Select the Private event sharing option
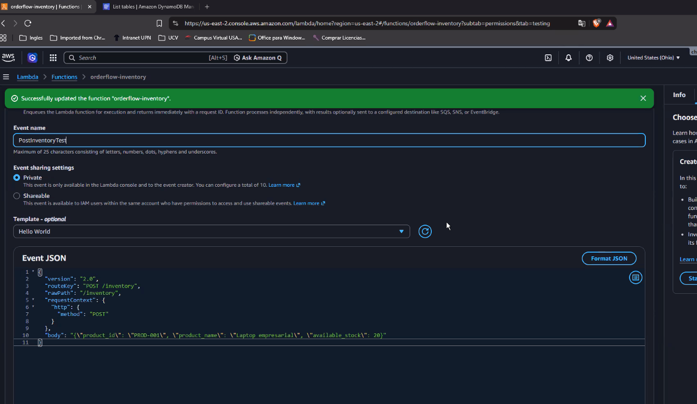This screenshot has height=404, width=697. click(17, 178)
